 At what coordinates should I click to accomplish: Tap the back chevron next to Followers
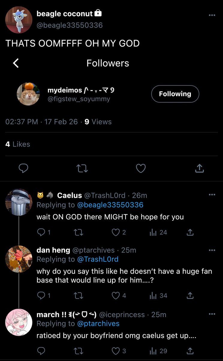pyautogui.click(x=16, y=63)
